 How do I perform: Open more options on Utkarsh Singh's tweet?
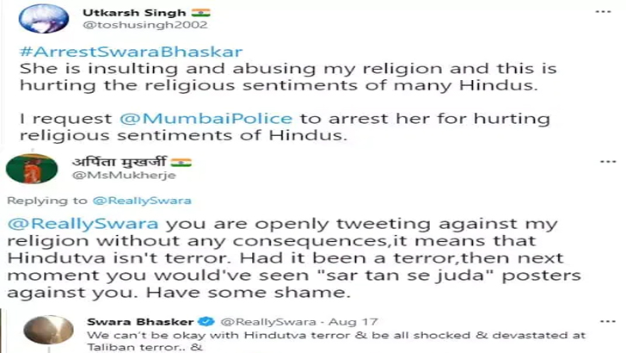click(603, 12)
